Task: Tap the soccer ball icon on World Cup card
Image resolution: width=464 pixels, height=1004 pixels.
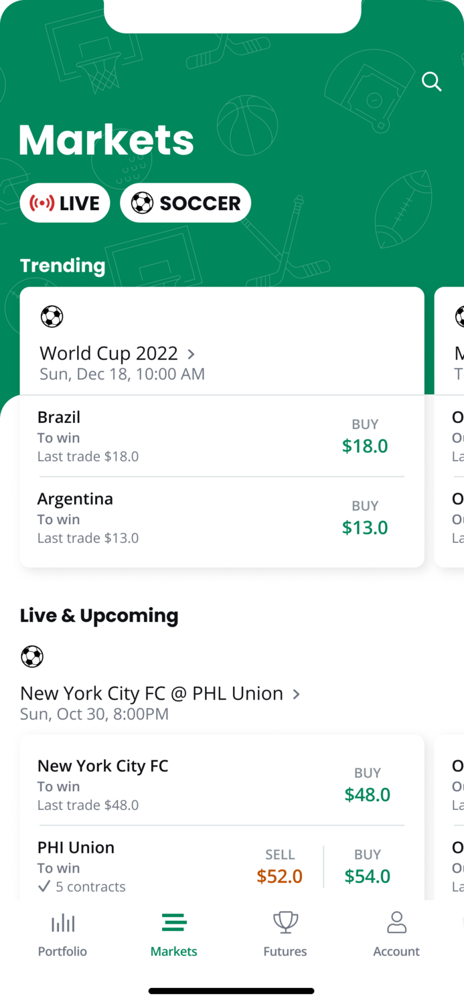Action: point(52,317)
